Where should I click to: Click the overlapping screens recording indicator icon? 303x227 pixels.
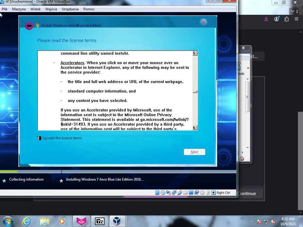click(196, 192)
